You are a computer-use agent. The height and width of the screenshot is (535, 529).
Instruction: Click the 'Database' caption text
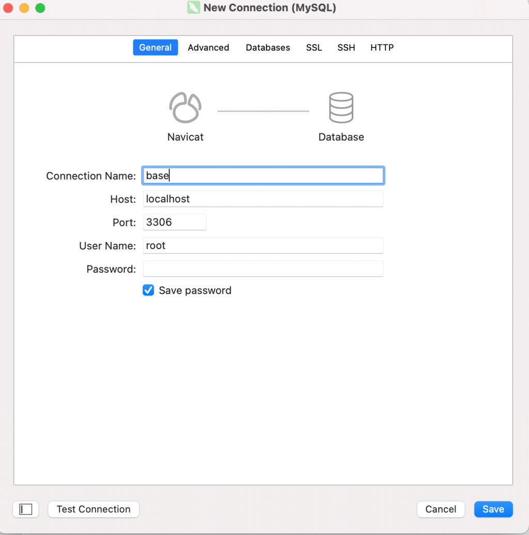pos(341,137)
